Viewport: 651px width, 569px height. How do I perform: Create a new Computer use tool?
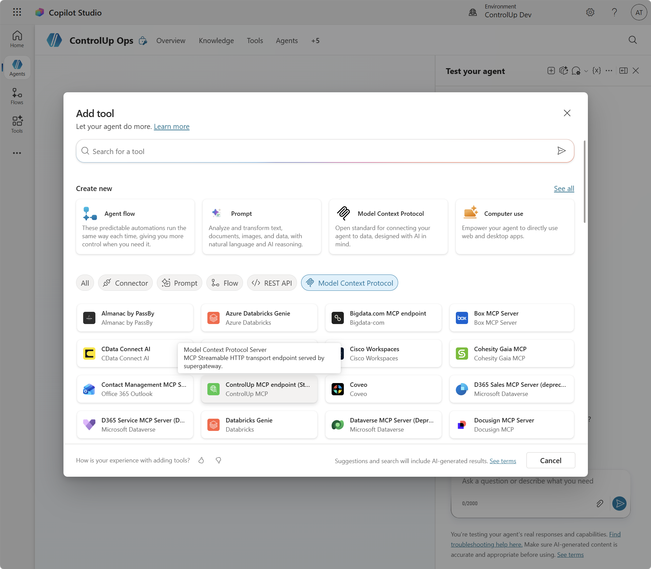pyautogui.click(x=515, y=227)
